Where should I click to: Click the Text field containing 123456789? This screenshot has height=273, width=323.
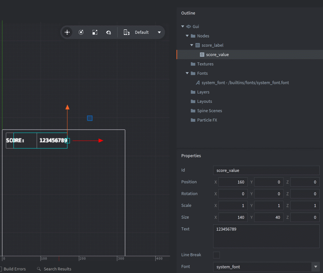pos(266,236)
